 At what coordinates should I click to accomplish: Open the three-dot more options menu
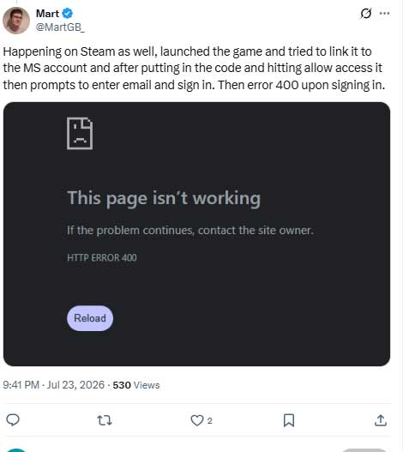(x=384, y=13)
